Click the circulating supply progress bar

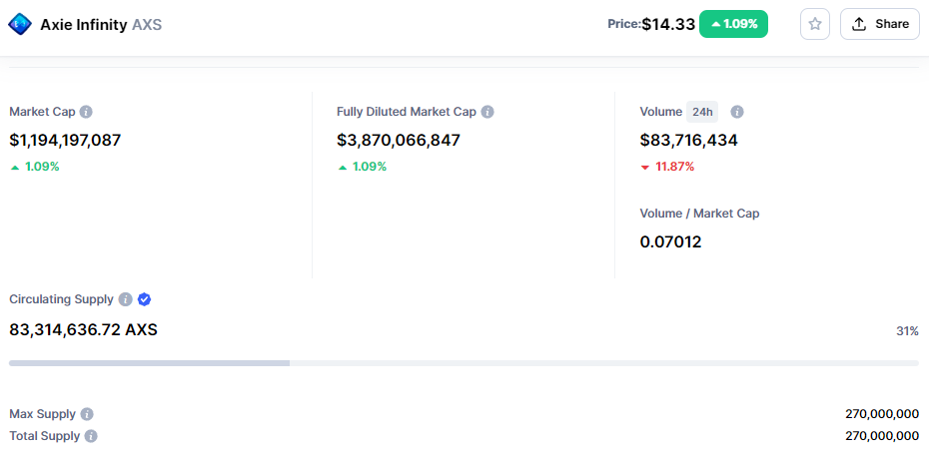(464, 363)
